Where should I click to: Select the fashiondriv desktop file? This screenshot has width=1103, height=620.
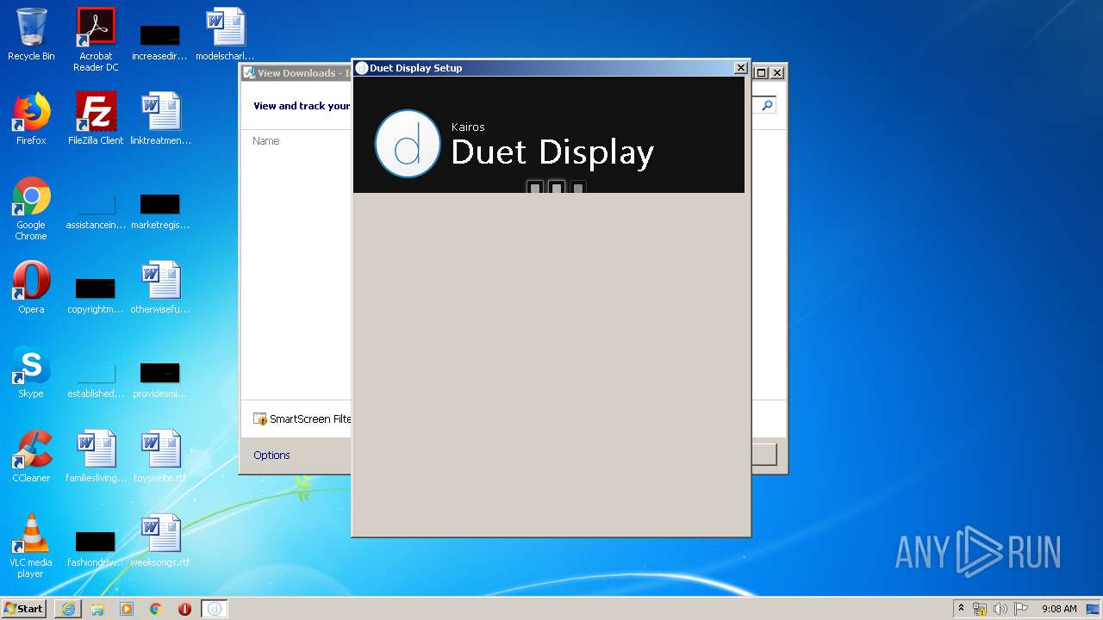96,548
